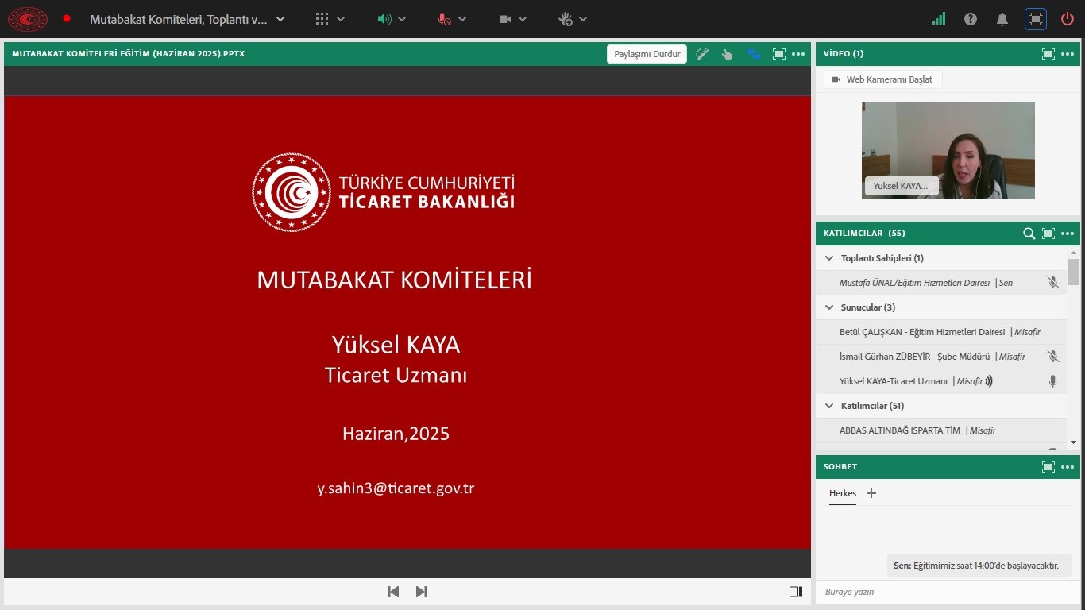Click the red recording indicator dot
Viewport: 1085px width, 610px height.
click(x=67, y=18)
